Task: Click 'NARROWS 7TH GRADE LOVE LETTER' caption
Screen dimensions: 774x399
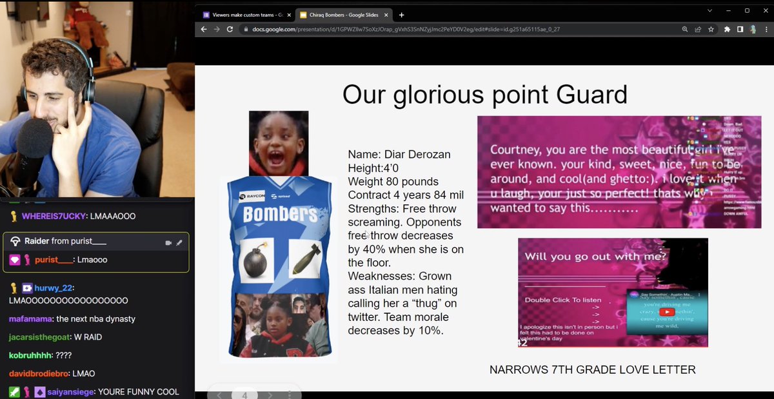Action: [593, 370]
